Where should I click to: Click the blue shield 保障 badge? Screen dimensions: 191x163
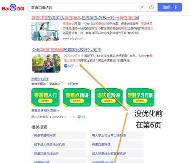pyautogui.click(x=82, y=117)
